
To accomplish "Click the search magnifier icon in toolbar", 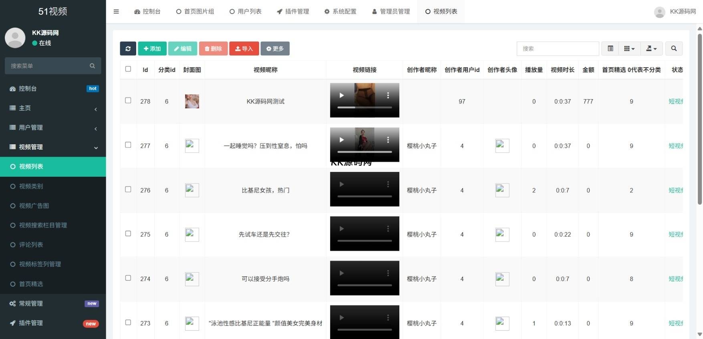I will 674,49.
